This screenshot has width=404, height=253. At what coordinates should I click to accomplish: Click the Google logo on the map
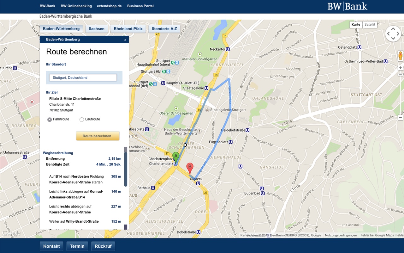pyautogui.click(x=11, y=233)
